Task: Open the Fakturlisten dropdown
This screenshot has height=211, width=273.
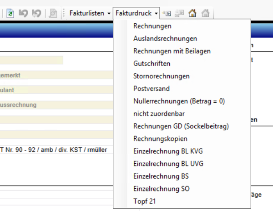Action: (90, 13)
